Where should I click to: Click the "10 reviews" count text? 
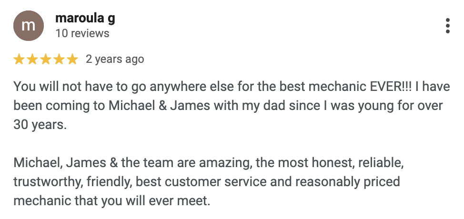click(82, 33)
